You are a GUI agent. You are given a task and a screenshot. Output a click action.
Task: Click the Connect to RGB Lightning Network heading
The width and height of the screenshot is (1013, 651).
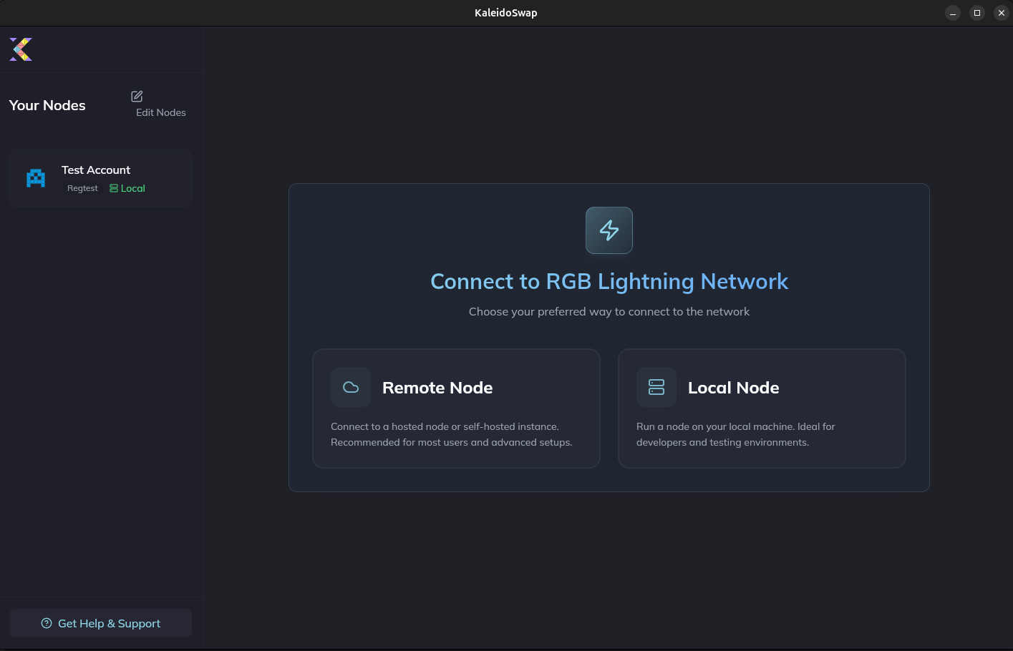[x=609, y=281]
